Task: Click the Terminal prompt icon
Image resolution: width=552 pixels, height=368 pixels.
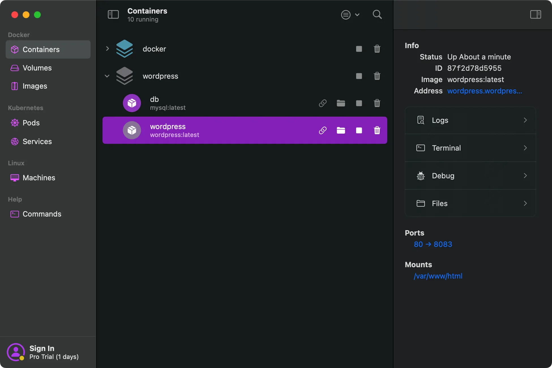Action: tap(421, 148)
